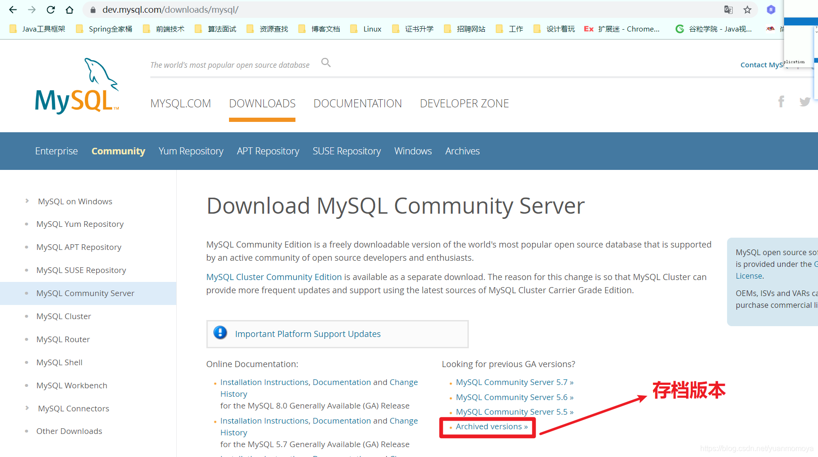Open the 博客文档 bookmark folder
818x457 pixels.
(x=319, y=29)
